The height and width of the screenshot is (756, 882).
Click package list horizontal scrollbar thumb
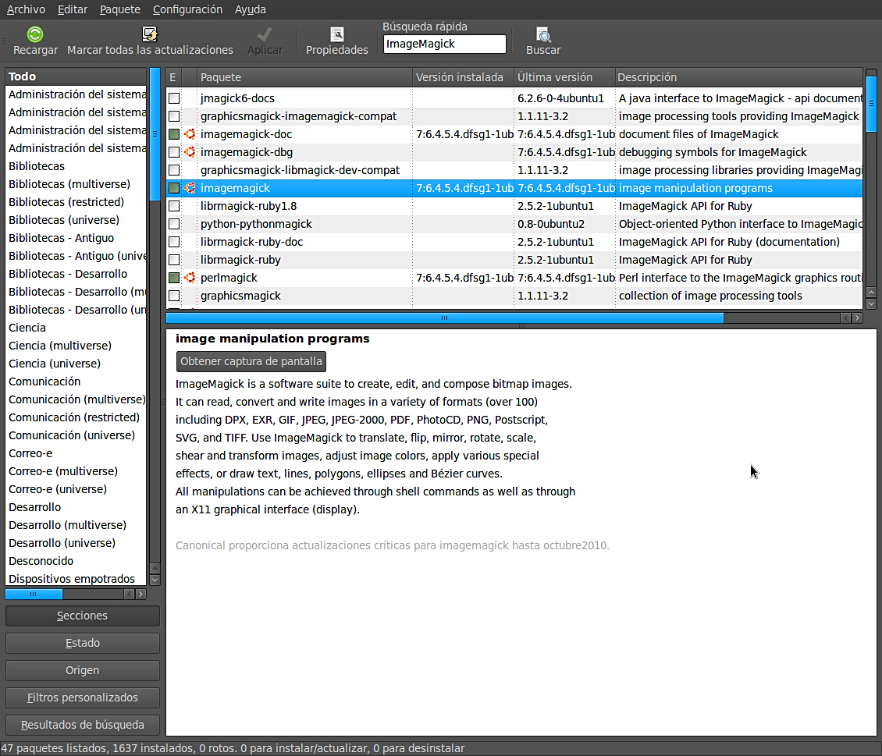click(x=445, y=318)
